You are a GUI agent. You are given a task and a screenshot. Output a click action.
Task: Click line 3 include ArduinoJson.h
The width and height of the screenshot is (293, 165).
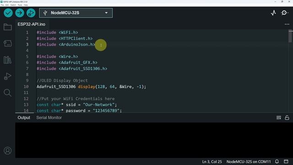click(x=66, y=44)
